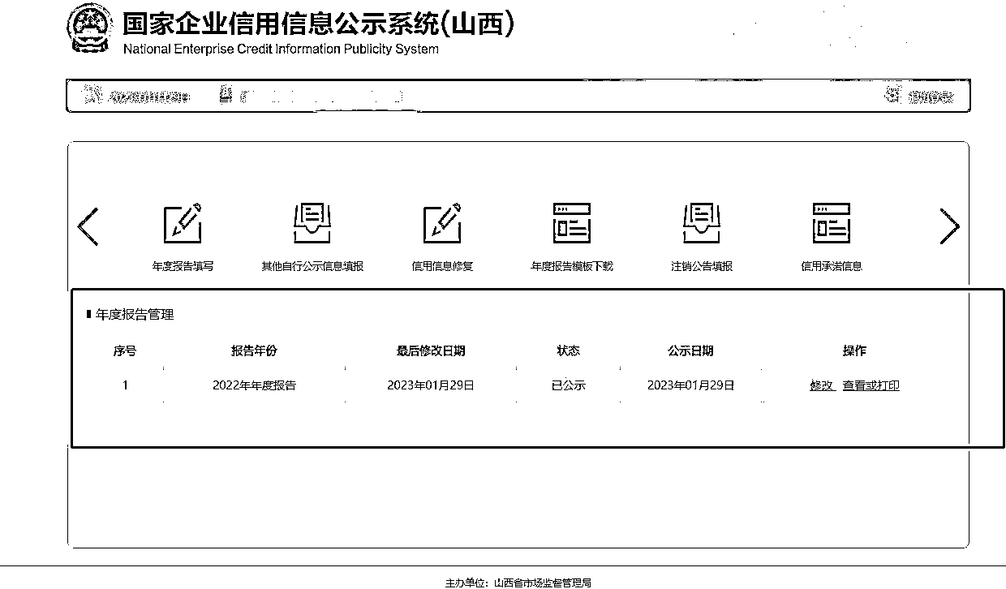Click the 年度报告管理 section heading
This screenshot has width=1006, height=589.
click(135, 315)
